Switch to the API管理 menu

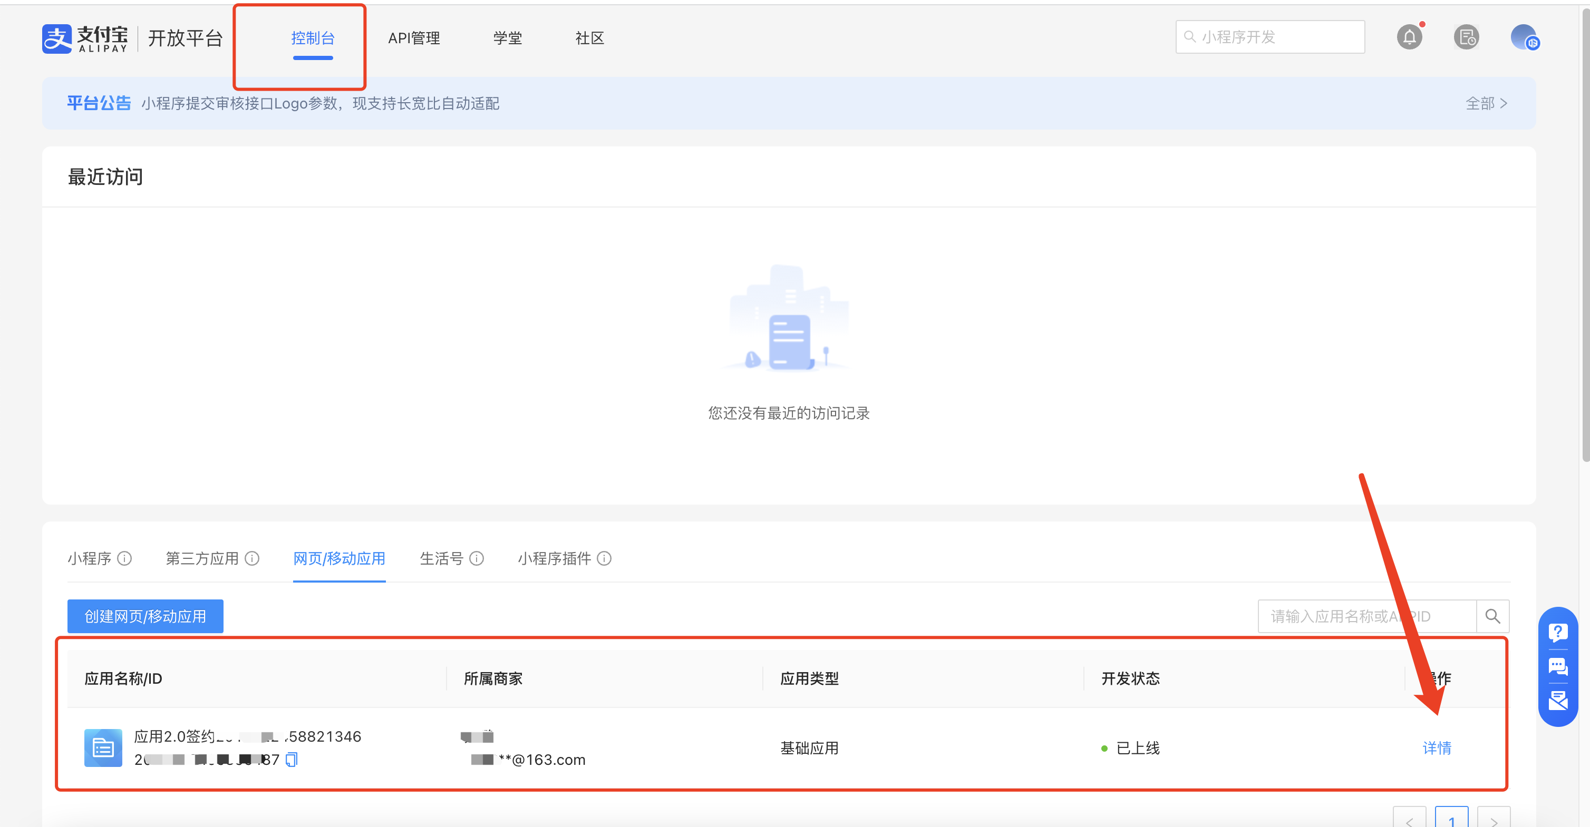[x=413, y=38]
